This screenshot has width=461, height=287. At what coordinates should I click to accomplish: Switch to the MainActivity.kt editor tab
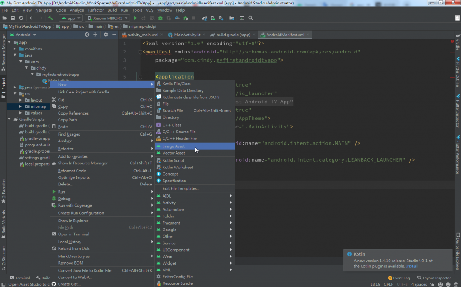[x=187, y=35]
